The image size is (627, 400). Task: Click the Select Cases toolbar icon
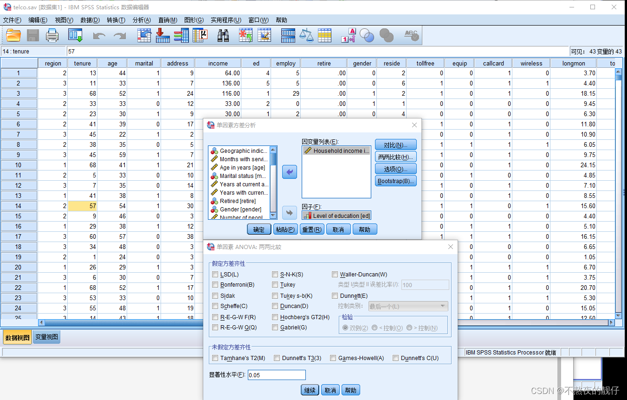pyautogui.click(x=325, y=35)
